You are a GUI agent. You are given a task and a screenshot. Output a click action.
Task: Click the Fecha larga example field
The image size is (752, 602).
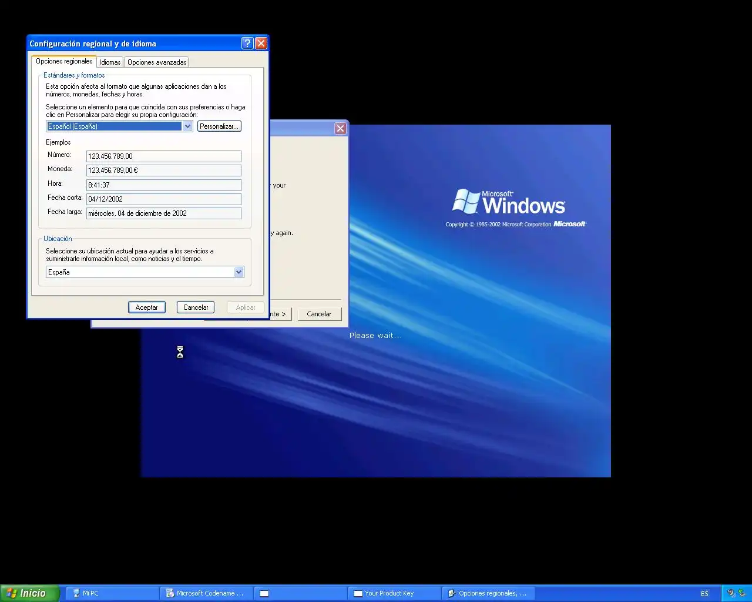tap(163, 213)
